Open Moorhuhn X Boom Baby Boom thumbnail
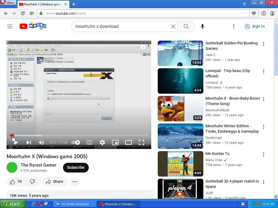278x208 pixels. (x=180, y=109)
